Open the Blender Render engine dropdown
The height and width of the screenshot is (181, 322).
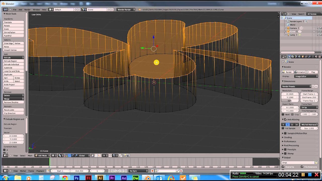126,10
